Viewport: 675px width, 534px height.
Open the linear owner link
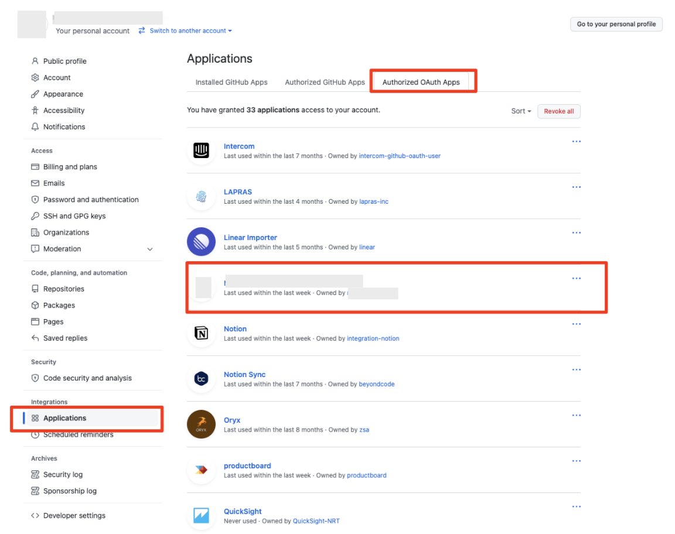click(x=367, y=247)
